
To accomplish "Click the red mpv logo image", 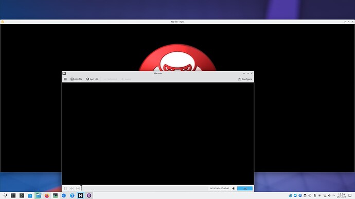I will [177, 57].
